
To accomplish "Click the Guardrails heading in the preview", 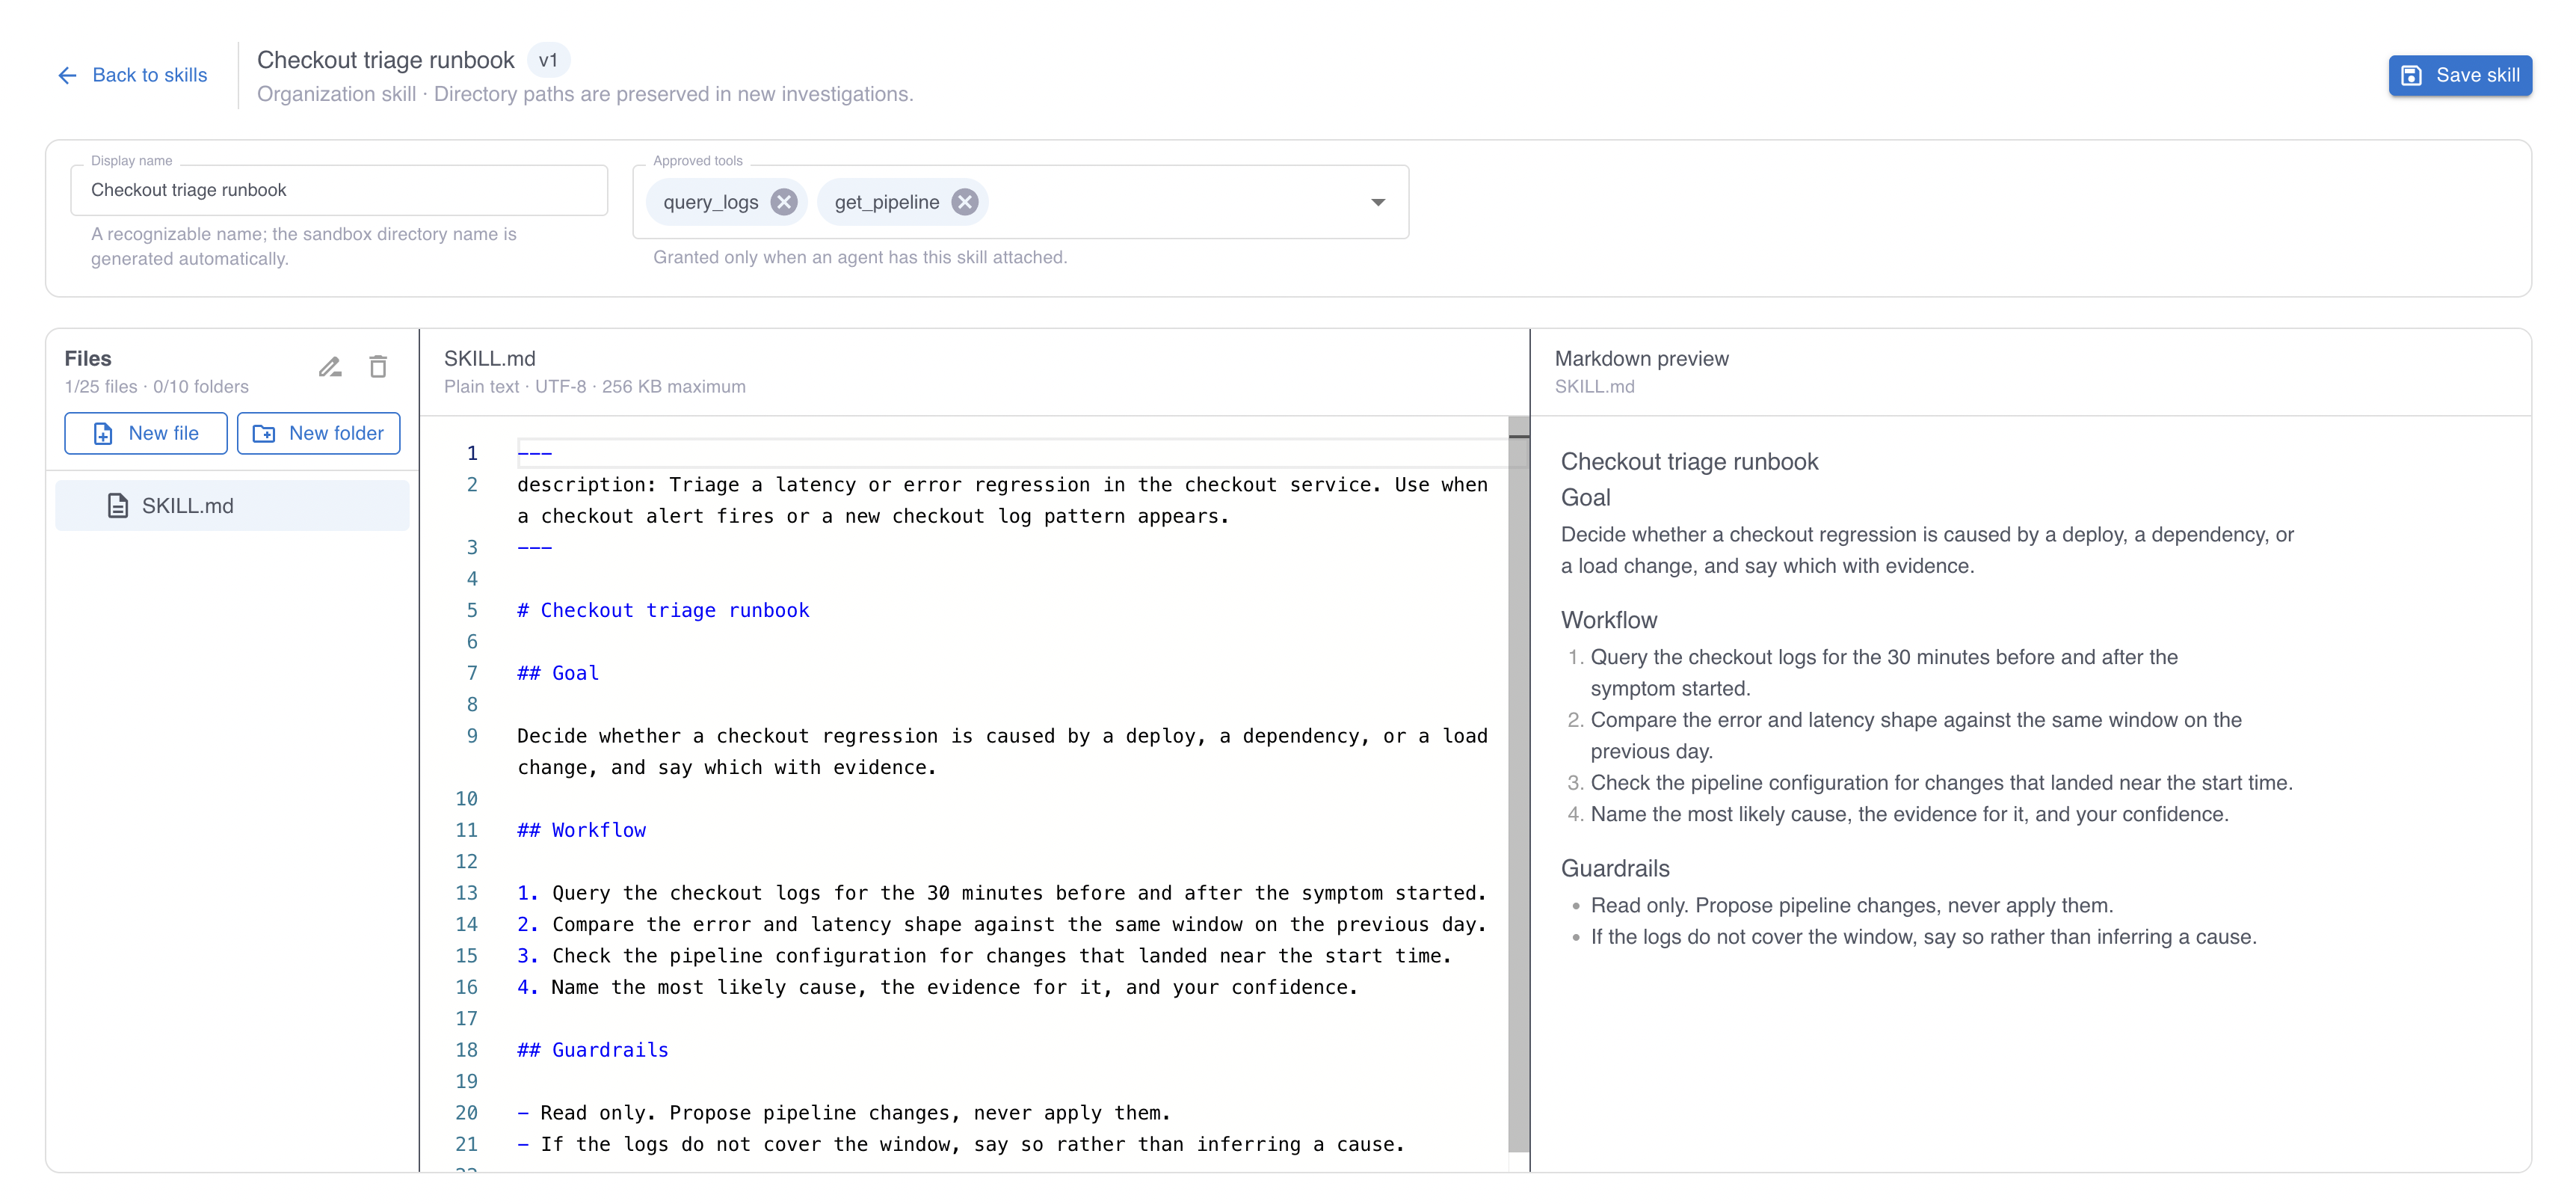I will click(1615, 868).
